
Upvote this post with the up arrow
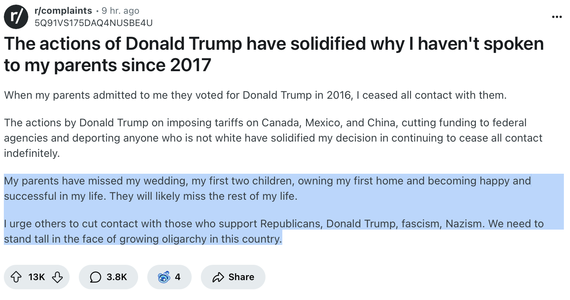16,277
